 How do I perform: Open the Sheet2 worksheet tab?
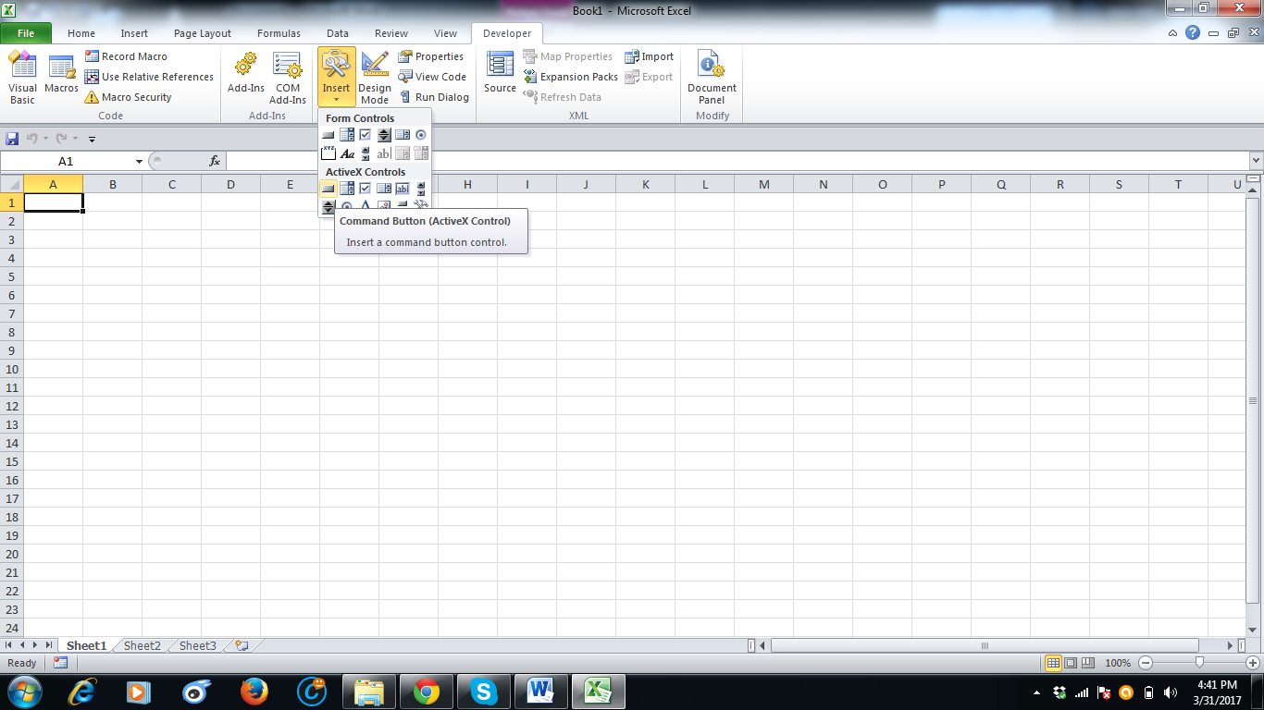[143, 645]
